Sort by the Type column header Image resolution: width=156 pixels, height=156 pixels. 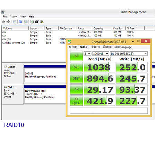pyautogui.click(x=51, y=28)
